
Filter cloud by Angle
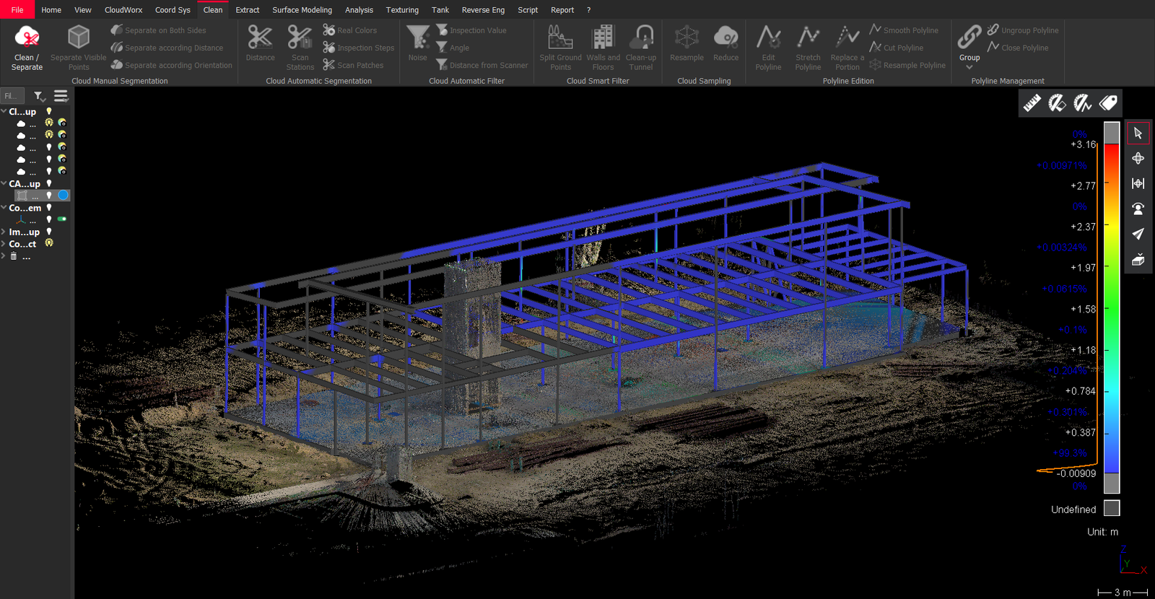453,48
